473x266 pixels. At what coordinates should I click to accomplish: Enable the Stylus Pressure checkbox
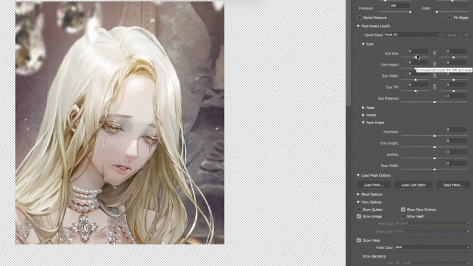pos(359,18)
